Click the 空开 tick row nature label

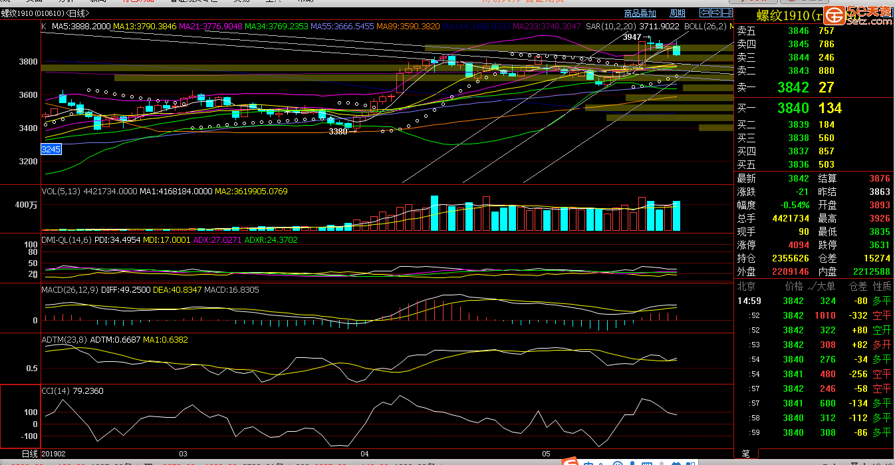882,330
